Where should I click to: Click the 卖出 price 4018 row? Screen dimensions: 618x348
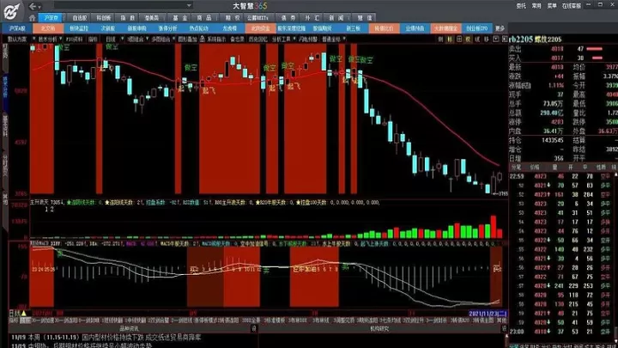(x=563, y=49)
